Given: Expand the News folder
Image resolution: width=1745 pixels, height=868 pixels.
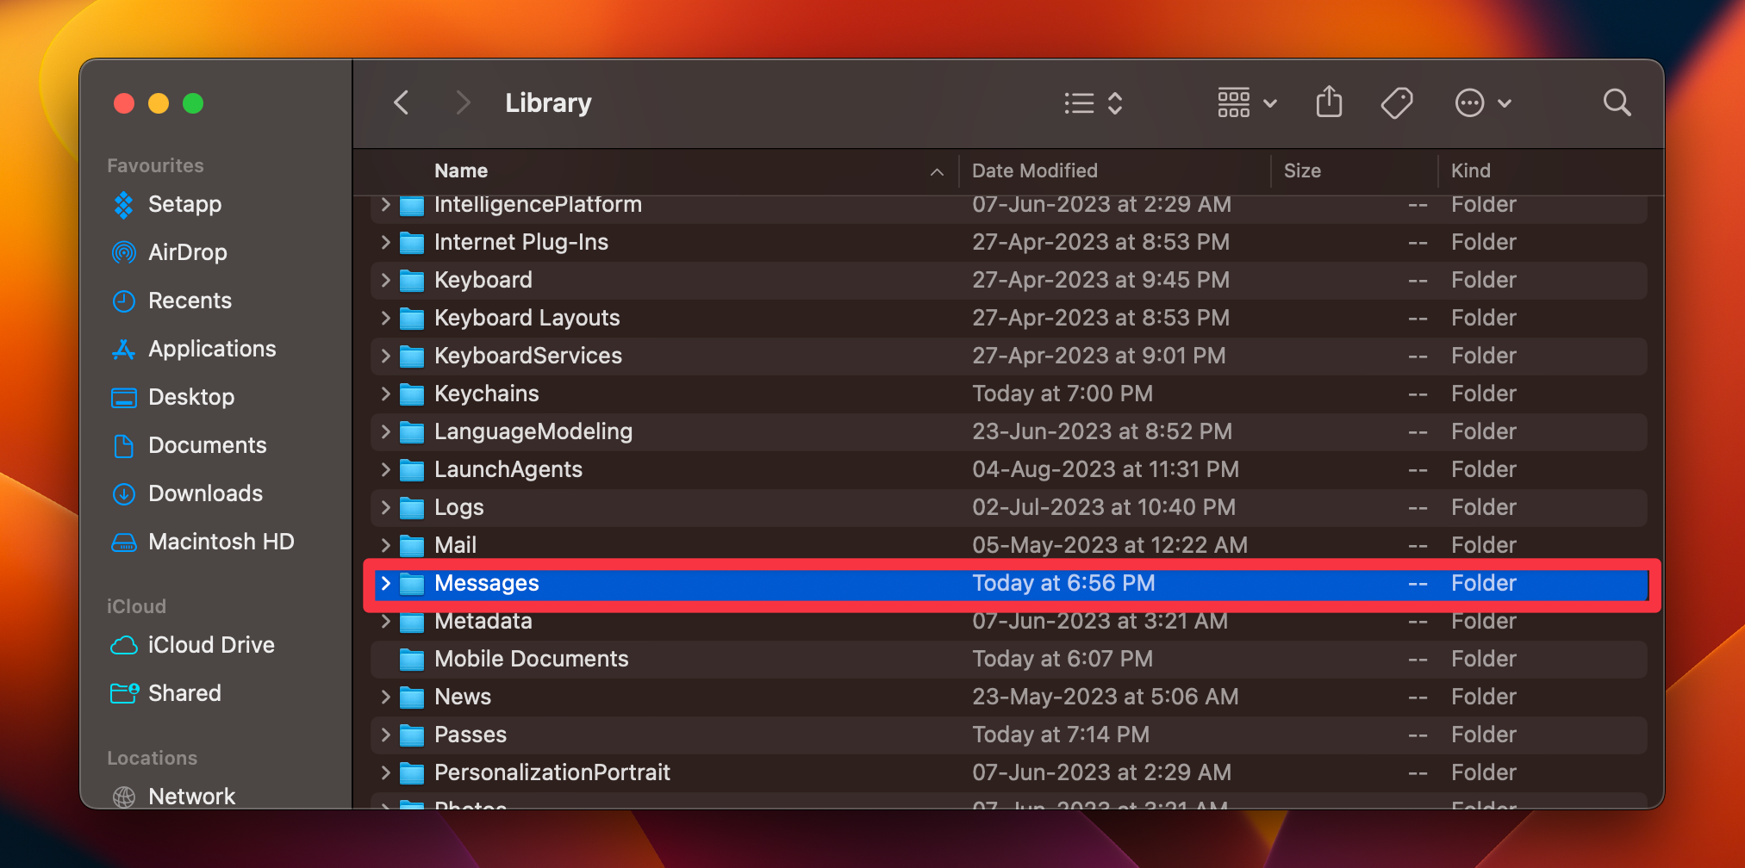Looking at the screenshot, I should tap(385, 697).
